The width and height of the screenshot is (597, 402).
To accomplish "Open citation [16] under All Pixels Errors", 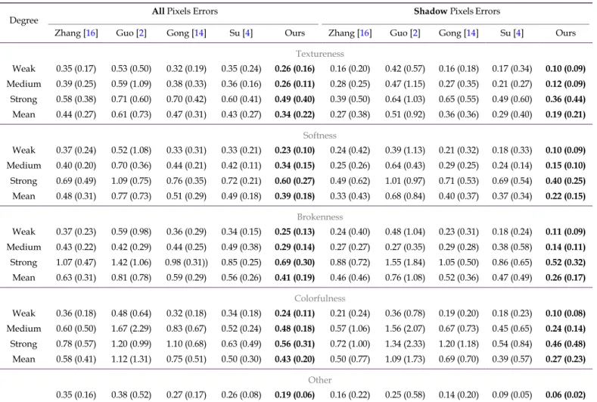I will pyautogui.click(x=91, y=33).
